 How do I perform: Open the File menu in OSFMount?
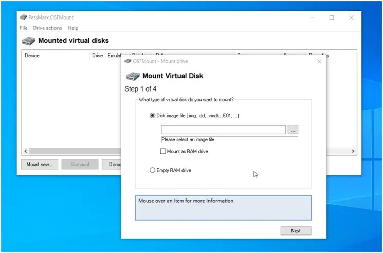tap(24, 28)
